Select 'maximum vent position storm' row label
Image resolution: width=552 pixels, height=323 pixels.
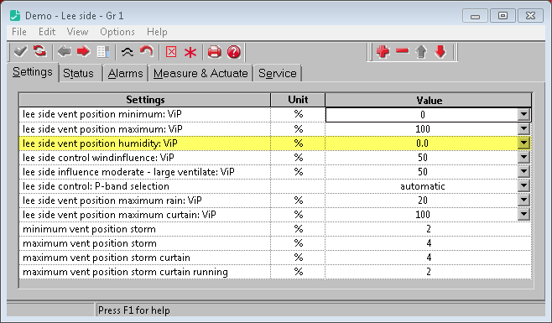point(90,243)
